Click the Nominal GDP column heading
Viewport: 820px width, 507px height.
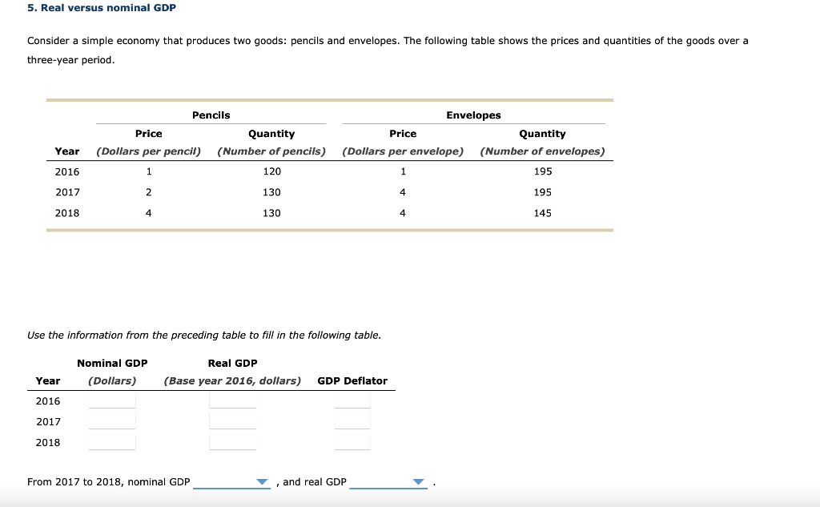pyautogui.click(x=111, y=362)
